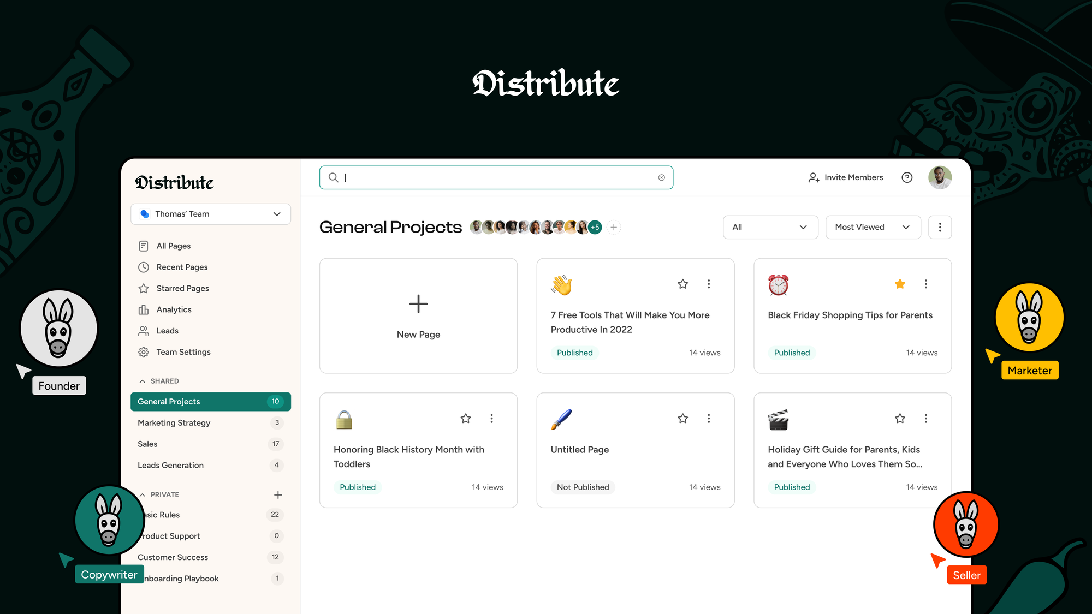
Task: Click the New Page button
Action: click(418, 315)
